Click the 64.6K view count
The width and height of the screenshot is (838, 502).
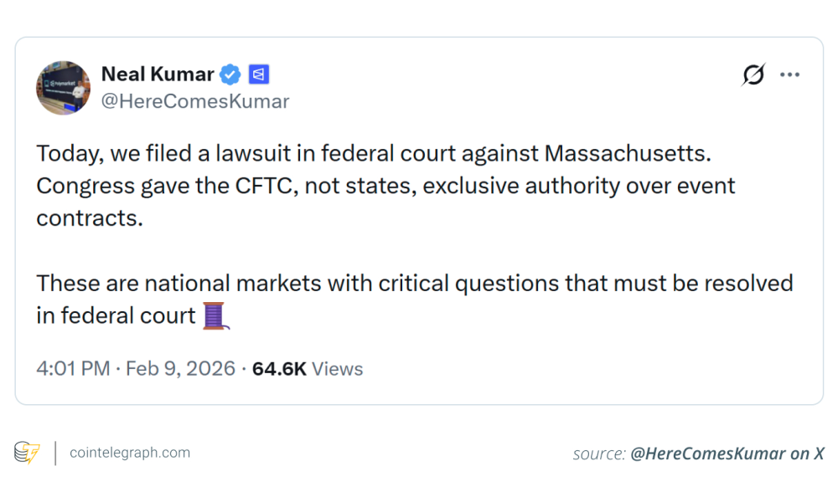(x=279, y=369)
